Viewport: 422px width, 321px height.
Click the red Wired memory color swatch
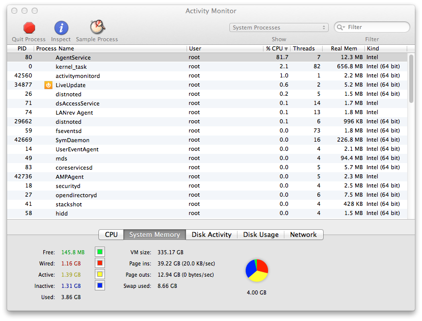click(x=100, y=263)
